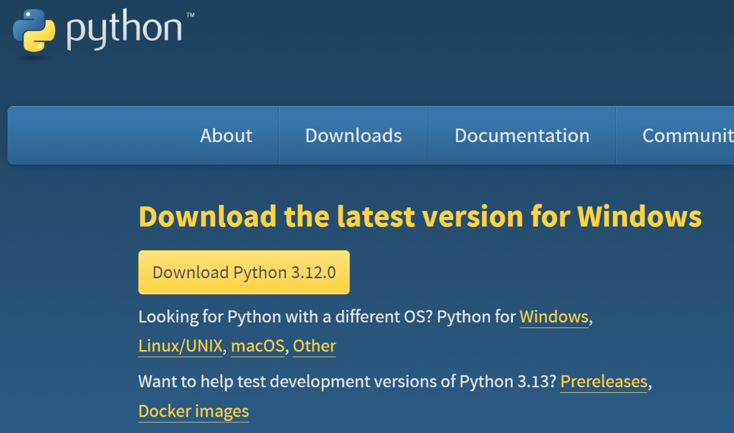Visit the Prereleases link

(604, 382)
